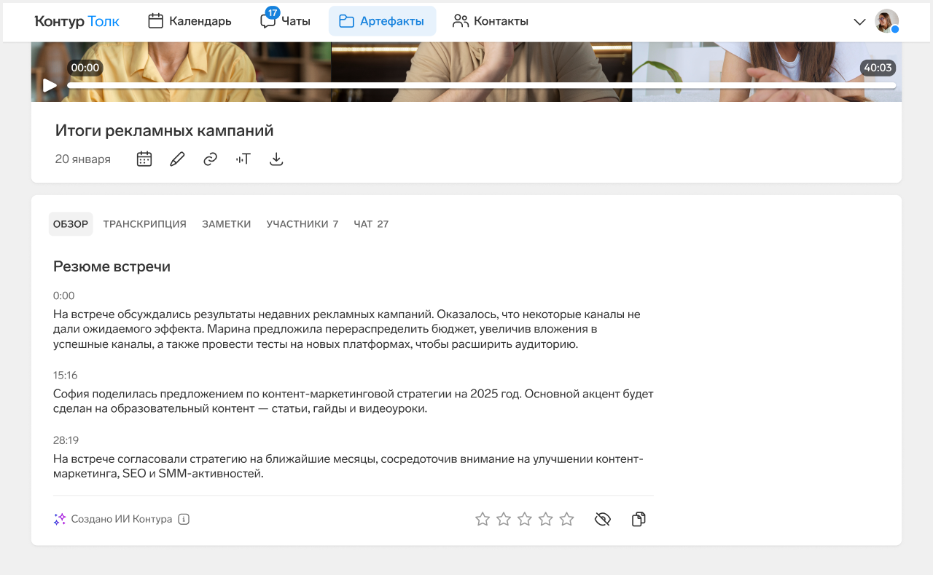Viewport: 933px width, 575px height.
Task: Go to Календарь in the navigation bar
Action: pos(189,21)
